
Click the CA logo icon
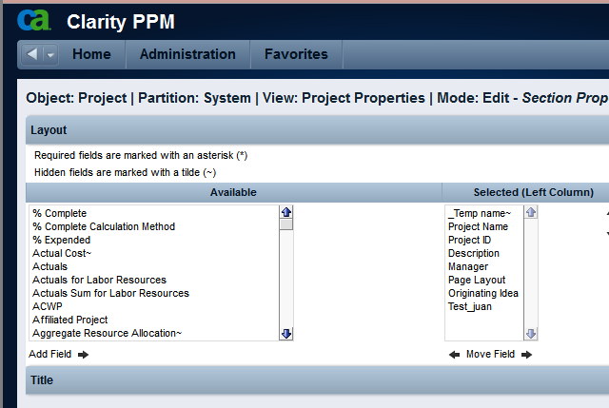pos(34,20)
